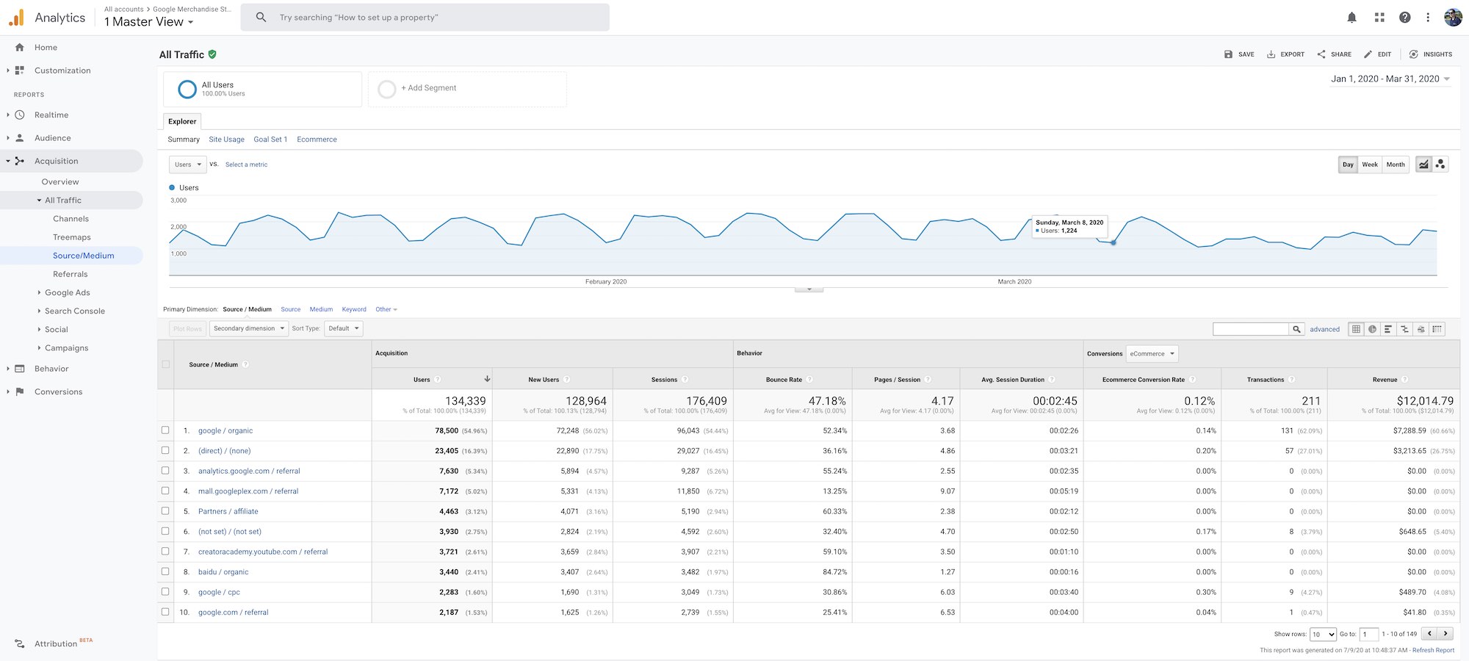Check the (direct) / (none) row checkbox

[165, 450]
